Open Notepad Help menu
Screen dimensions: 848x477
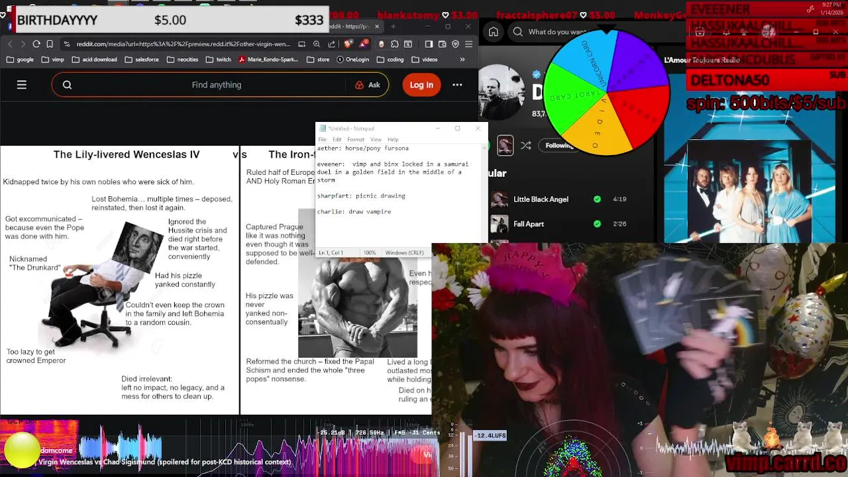(393, 140)
